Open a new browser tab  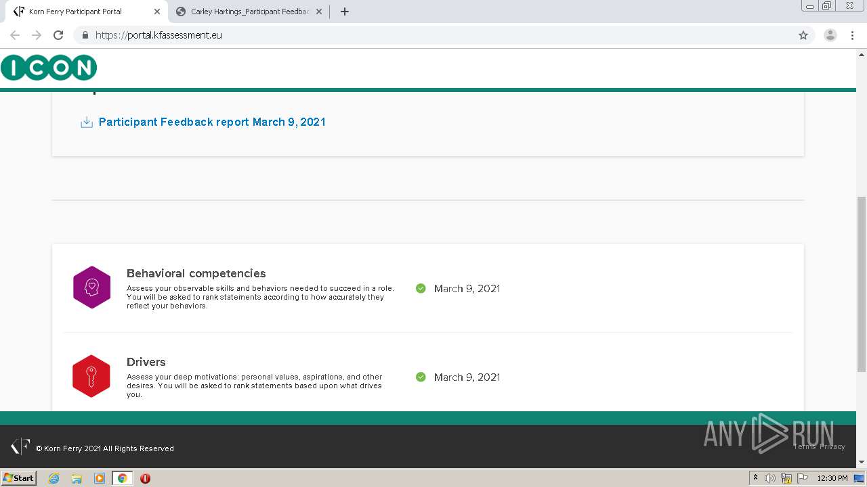(x=344, y=11)
